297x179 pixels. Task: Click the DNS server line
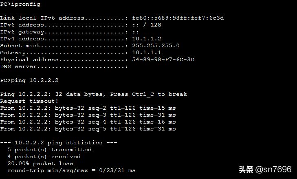[x=64, y=66]
